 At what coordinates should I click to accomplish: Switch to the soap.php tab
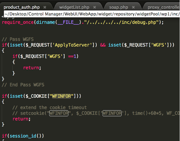pos(118,7)
